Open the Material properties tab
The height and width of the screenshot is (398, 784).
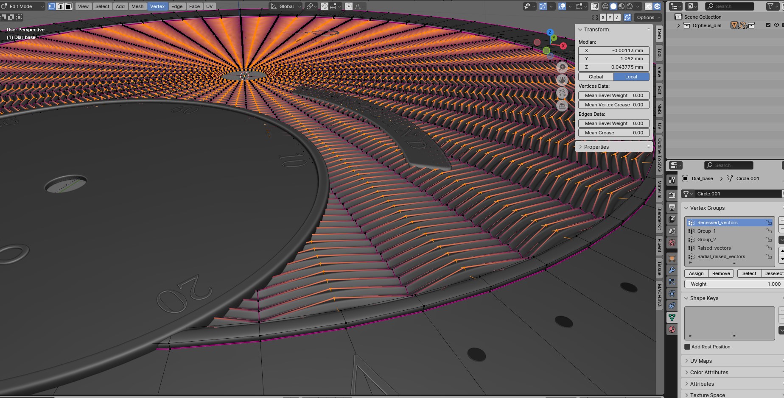tap(672, 329)
